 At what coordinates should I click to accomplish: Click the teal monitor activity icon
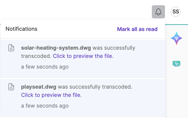tap(176, 64)
